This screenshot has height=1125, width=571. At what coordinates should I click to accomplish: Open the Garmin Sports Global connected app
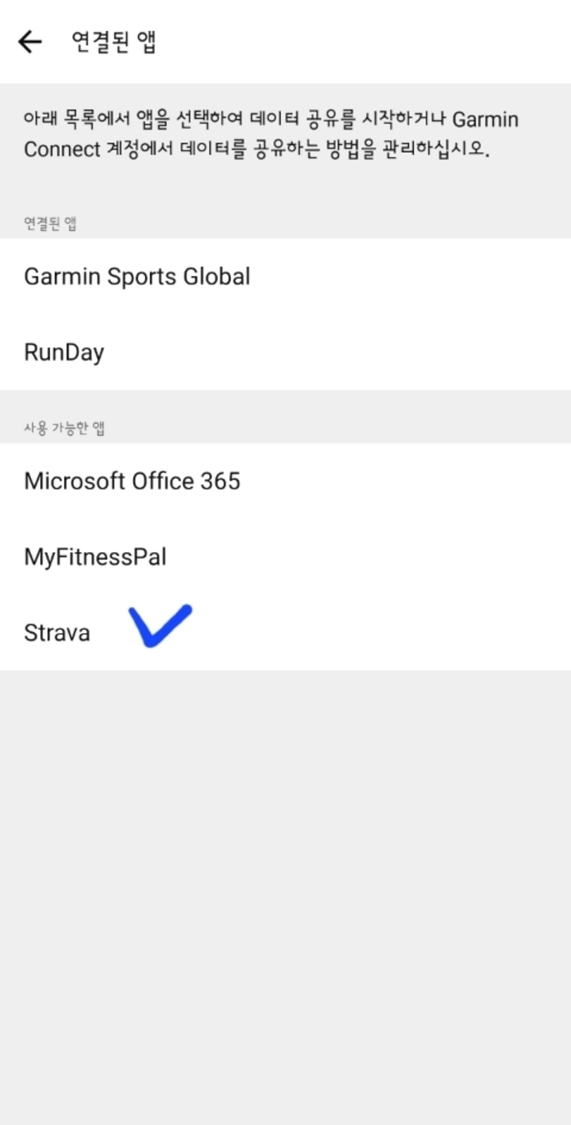click(x=137, y=277)
